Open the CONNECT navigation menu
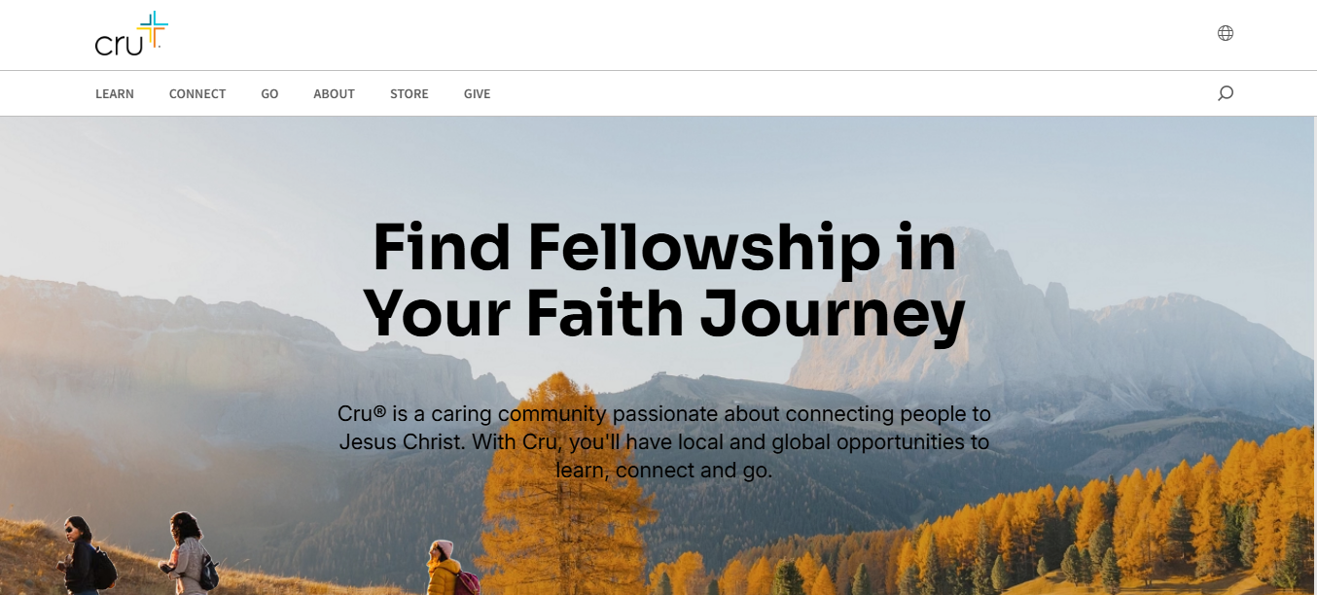This screenshot has width=1317, height=595. tap(197, 94)
